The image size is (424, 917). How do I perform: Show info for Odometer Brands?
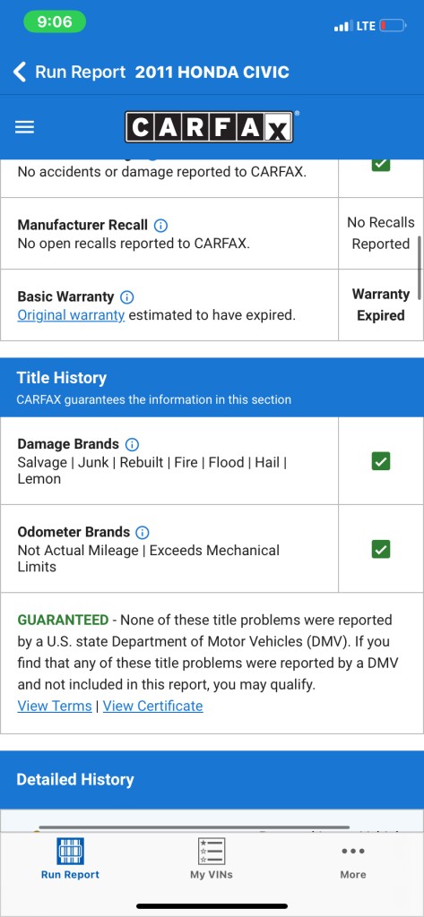click(x=143, y=532)
